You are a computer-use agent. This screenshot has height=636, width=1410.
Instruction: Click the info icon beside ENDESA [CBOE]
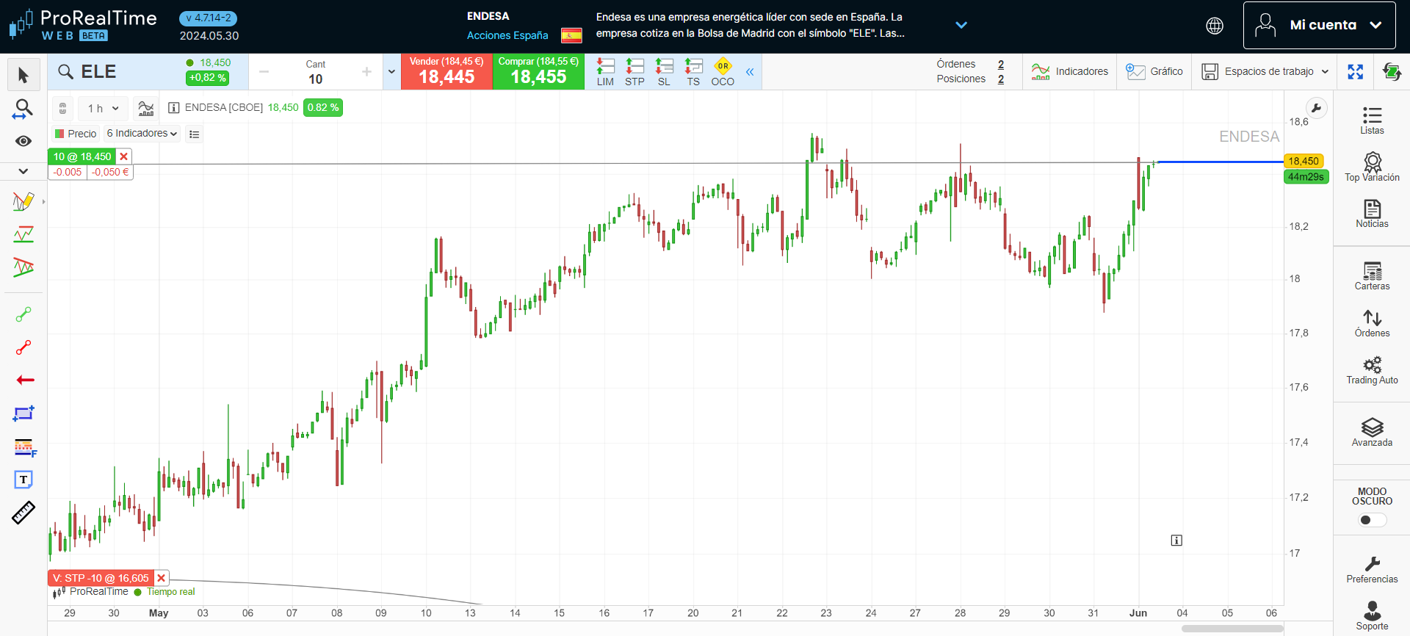[x=174, y=108]
